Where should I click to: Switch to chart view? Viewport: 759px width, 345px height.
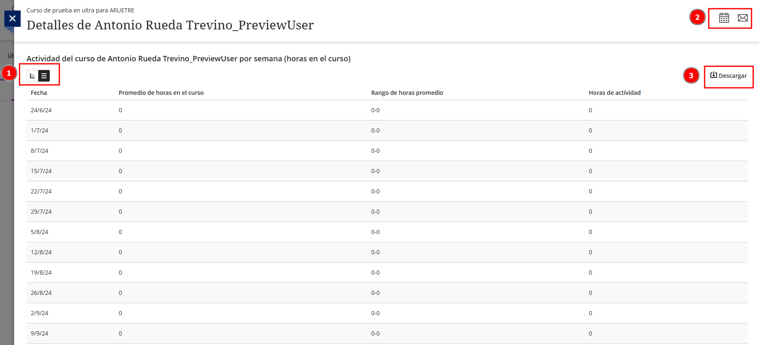32,76
